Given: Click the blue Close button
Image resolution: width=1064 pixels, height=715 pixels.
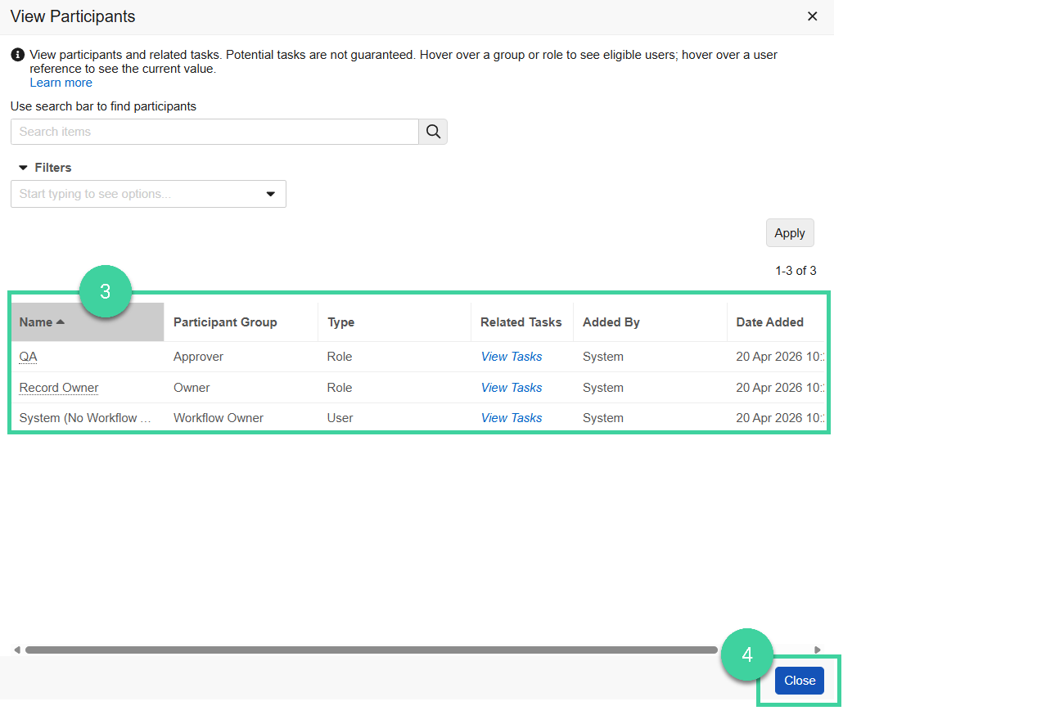Looking at the screenshot, I should 800,681.
